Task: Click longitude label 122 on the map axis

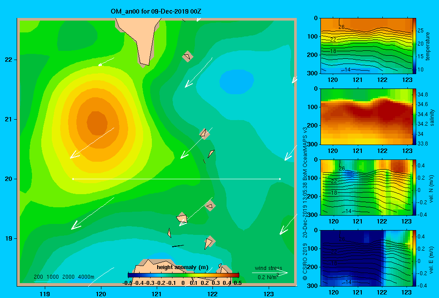Action: (x=212, y=294)
